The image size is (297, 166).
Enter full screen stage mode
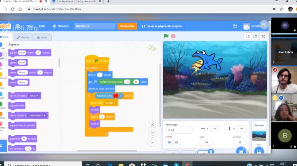coord(263,36)
